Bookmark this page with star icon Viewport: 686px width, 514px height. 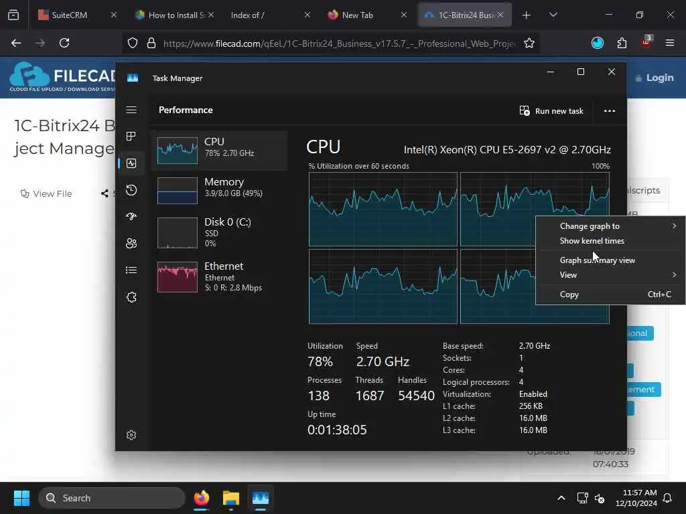tap(529, 43)
